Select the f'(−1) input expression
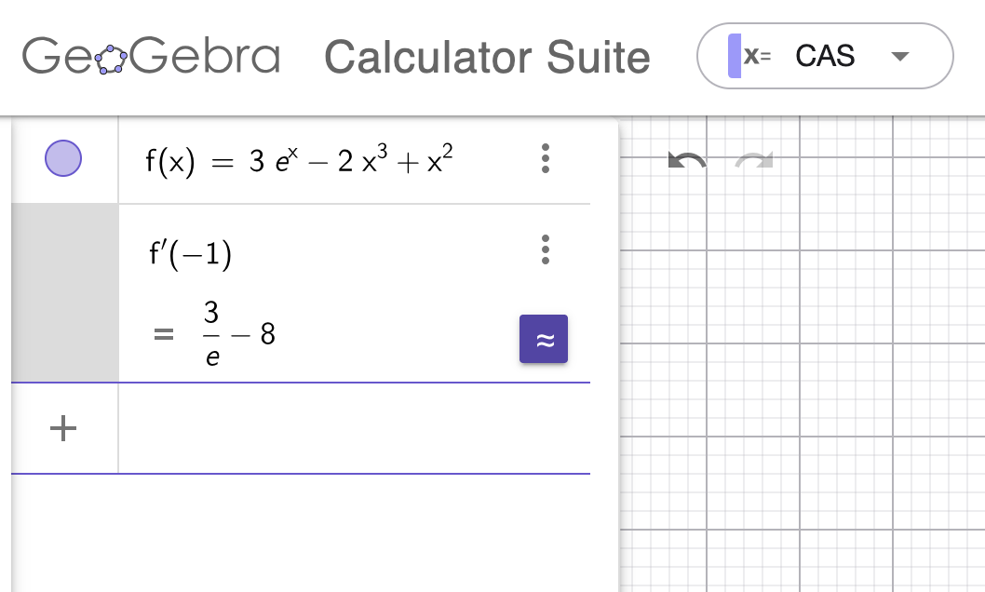The image size is (985, 592). point(191,252)
